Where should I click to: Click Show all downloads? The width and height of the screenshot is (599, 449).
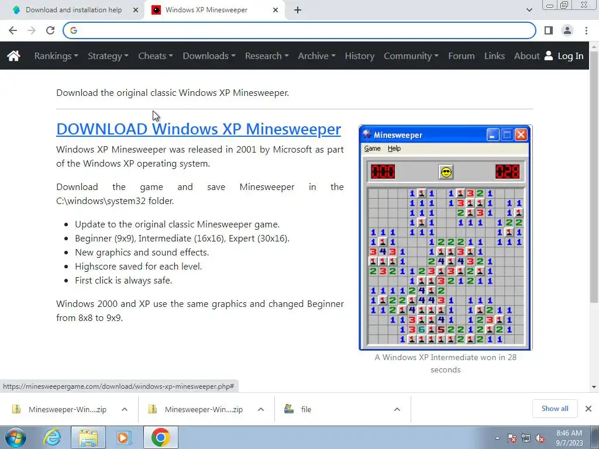pos(555,409)
